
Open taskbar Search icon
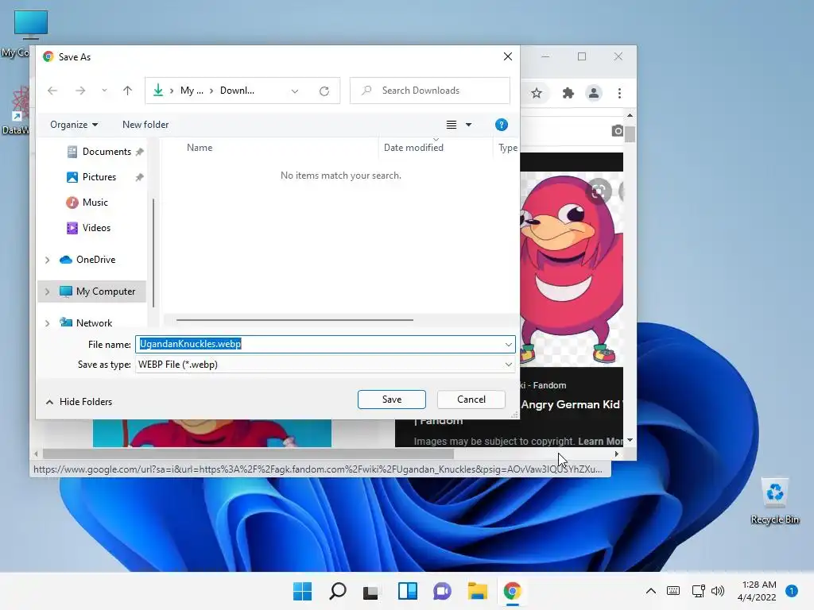(x=338, y=591)
